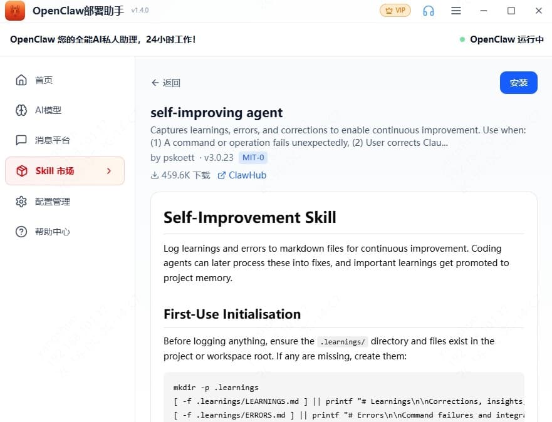
Task: Click the skill description starting with Captures learnings
Action: tap(338, 136)
